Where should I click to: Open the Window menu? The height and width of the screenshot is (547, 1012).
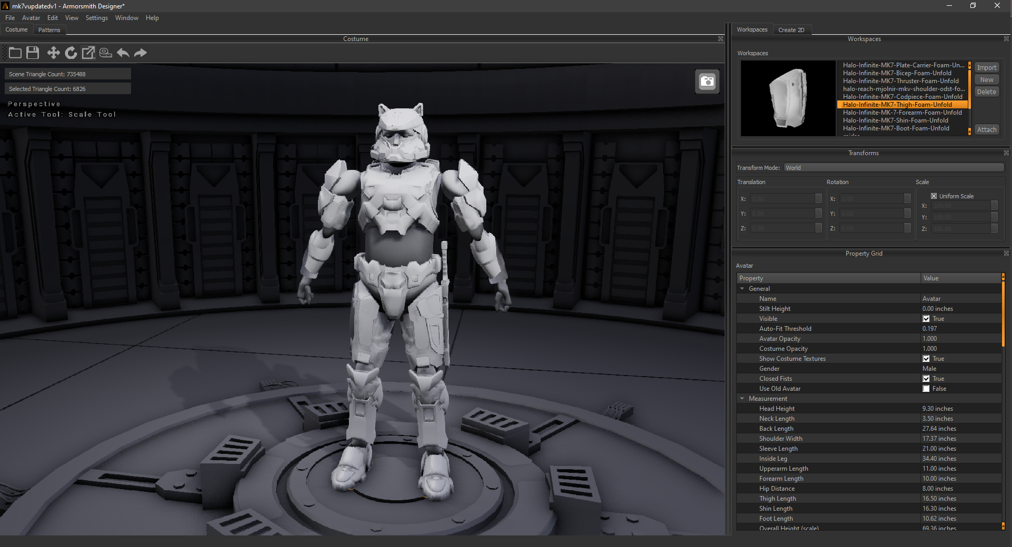pos(127,18)
